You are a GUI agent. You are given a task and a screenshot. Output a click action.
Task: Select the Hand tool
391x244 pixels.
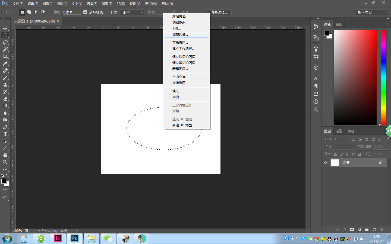5,155
